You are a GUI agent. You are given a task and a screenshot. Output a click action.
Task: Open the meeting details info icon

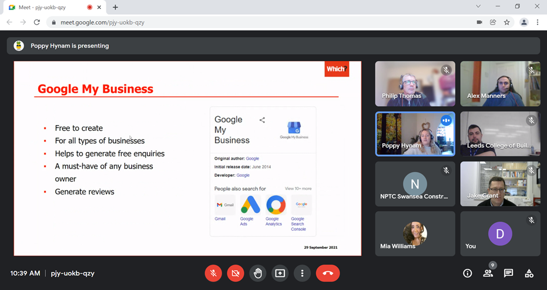point(468,273)
